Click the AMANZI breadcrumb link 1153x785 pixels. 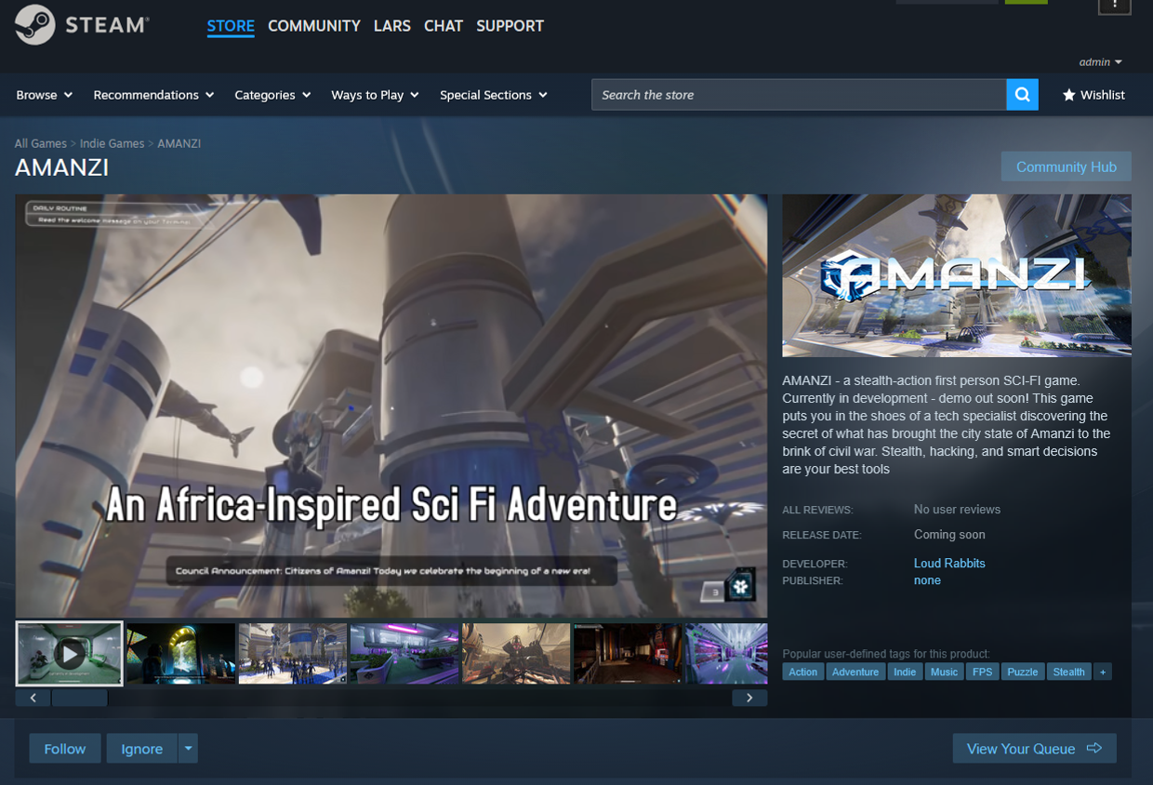pos(179,143)
